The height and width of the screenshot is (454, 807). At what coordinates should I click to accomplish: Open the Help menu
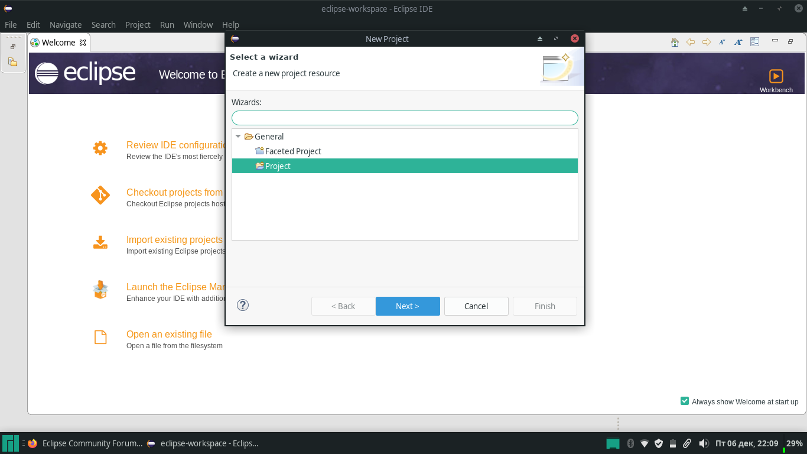[230, 25]
